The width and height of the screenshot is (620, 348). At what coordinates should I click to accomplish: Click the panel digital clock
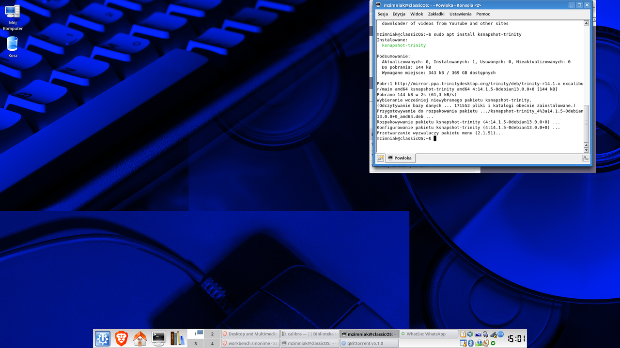click(516, 338)
